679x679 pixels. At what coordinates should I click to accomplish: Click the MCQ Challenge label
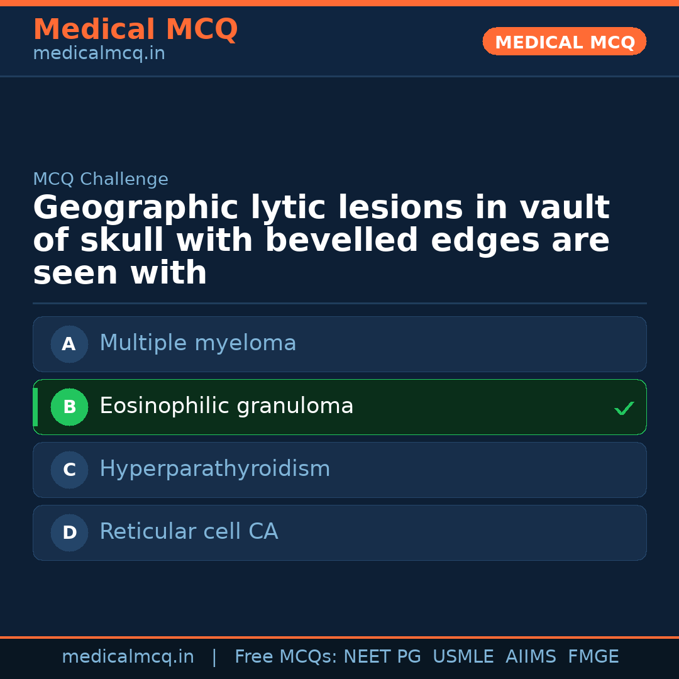tap(101, 179)
